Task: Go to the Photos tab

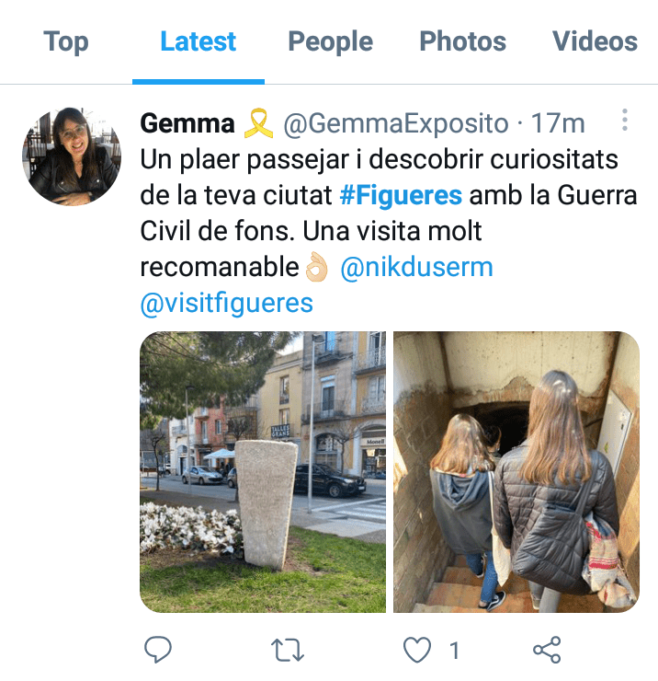Action: pos(463,41)
